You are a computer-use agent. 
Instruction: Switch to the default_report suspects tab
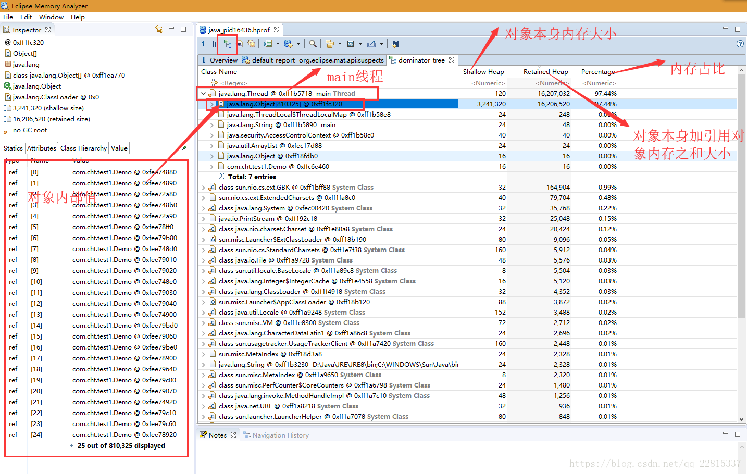pos(313,60)
